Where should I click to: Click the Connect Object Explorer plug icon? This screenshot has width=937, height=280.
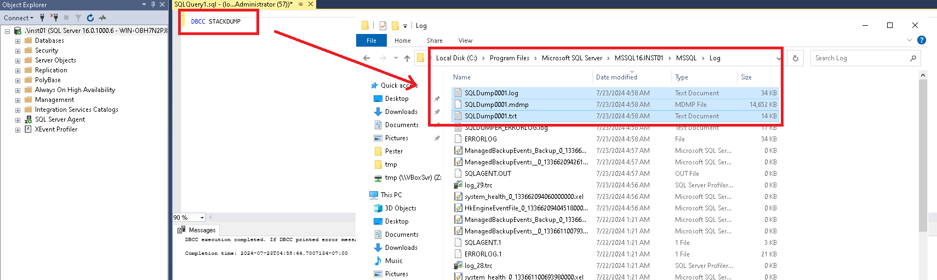click(x=42, y=18)
